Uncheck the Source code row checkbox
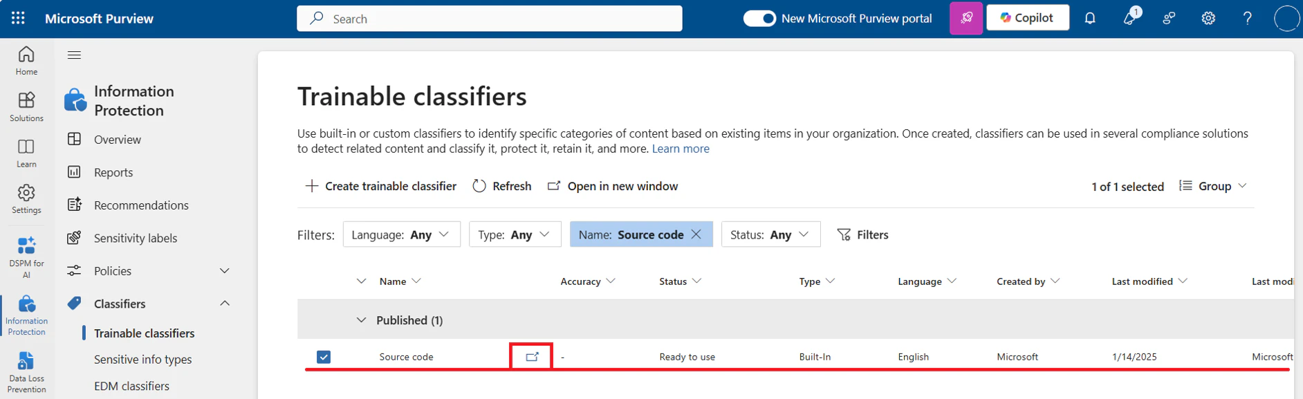The height and width of the screenshot is (399, 1303). [x=324, y=357]
